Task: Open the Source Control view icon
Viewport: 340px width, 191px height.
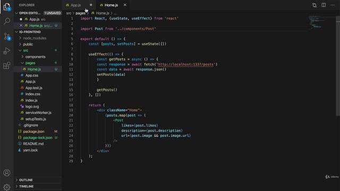Action: 7,36
